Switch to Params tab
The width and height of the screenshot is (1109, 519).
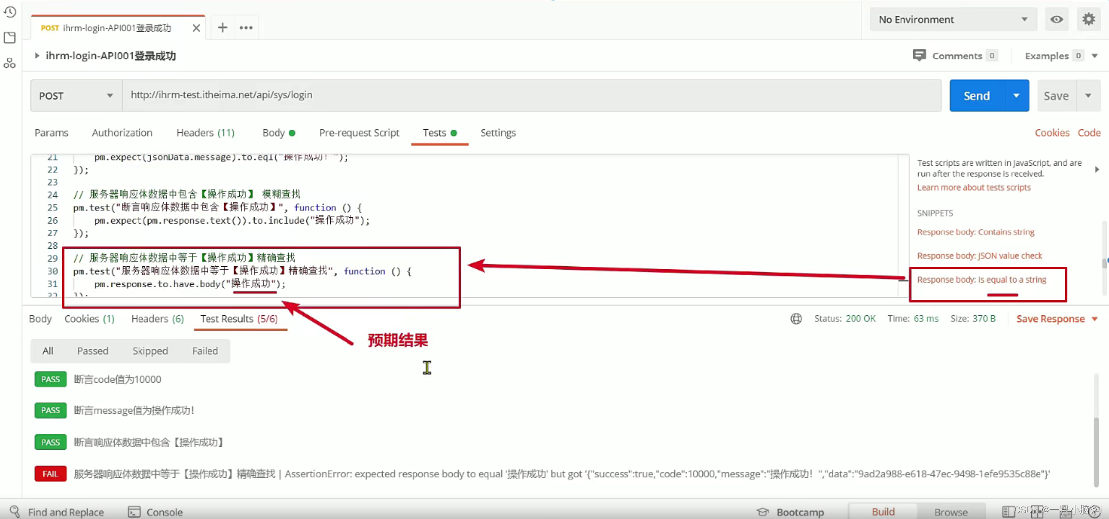pos(51,133)
